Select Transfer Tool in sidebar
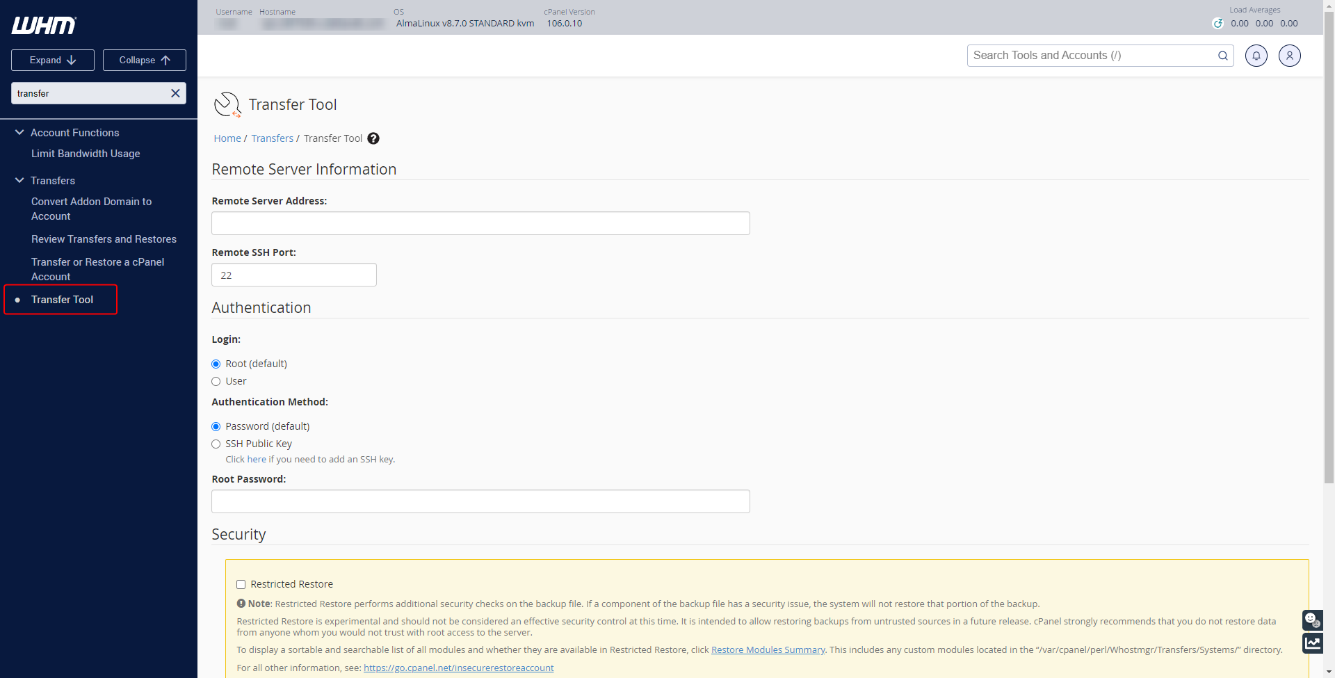 click(x=62, y=300)
